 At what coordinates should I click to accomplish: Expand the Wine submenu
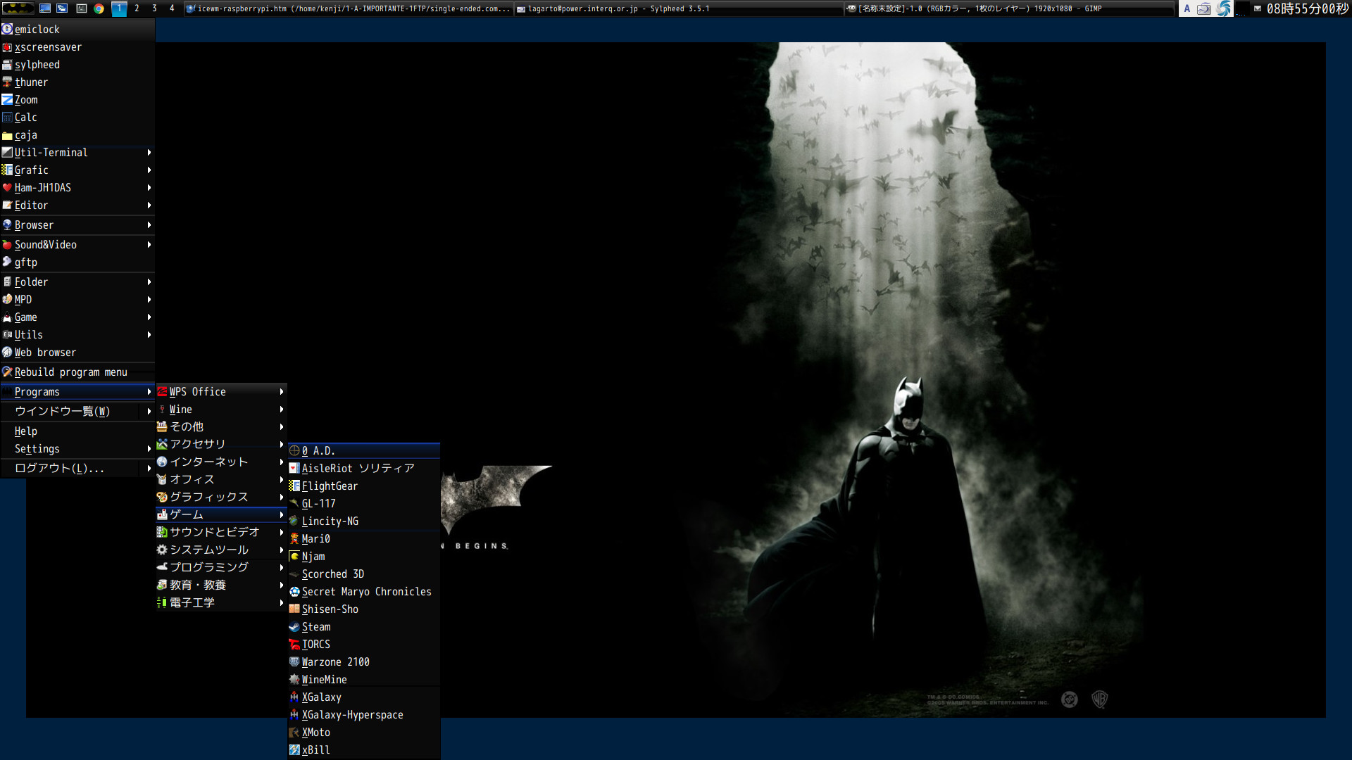coord(181,409)
